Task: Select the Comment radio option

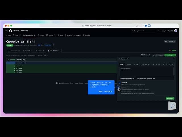Action: point(119,83)
